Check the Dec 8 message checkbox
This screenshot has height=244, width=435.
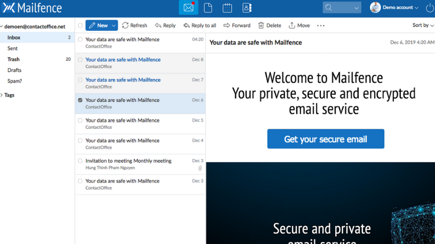80,60
